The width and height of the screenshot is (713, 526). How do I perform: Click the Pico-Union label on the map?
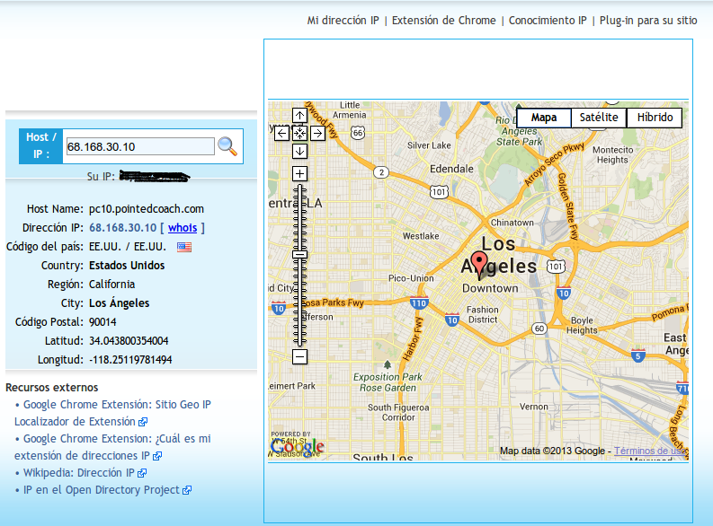click(411, 278)
